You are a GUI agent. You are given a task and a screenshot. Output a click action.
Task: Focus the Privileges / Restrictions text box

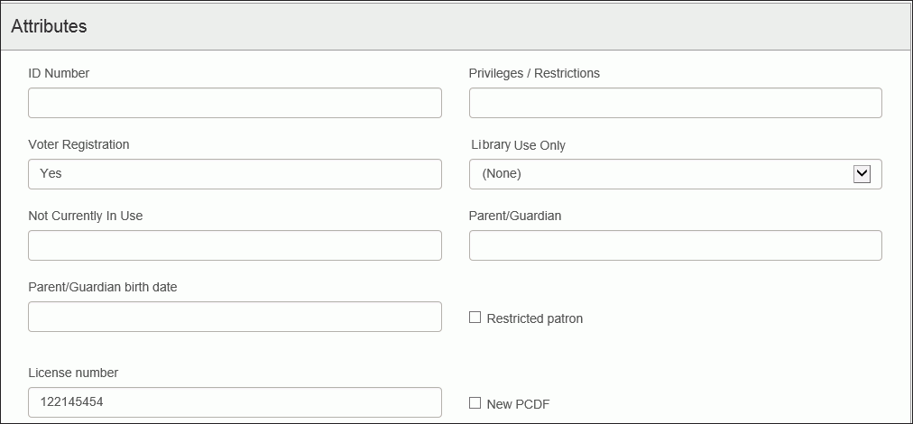(x=675, y=103)
